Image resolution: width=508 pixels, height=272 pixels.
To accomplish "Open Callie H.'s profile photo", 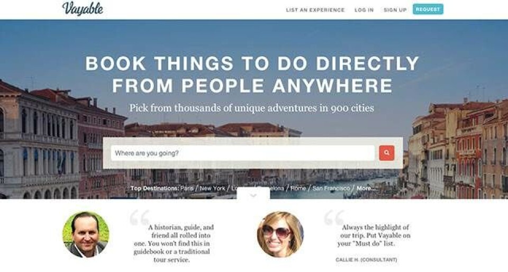I will (280, 235).
